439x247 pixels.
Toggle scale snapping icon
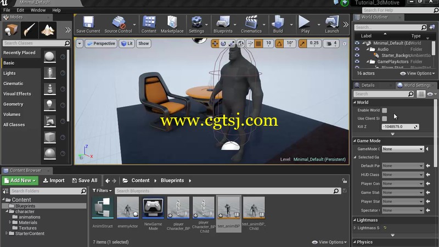point(303,43)
